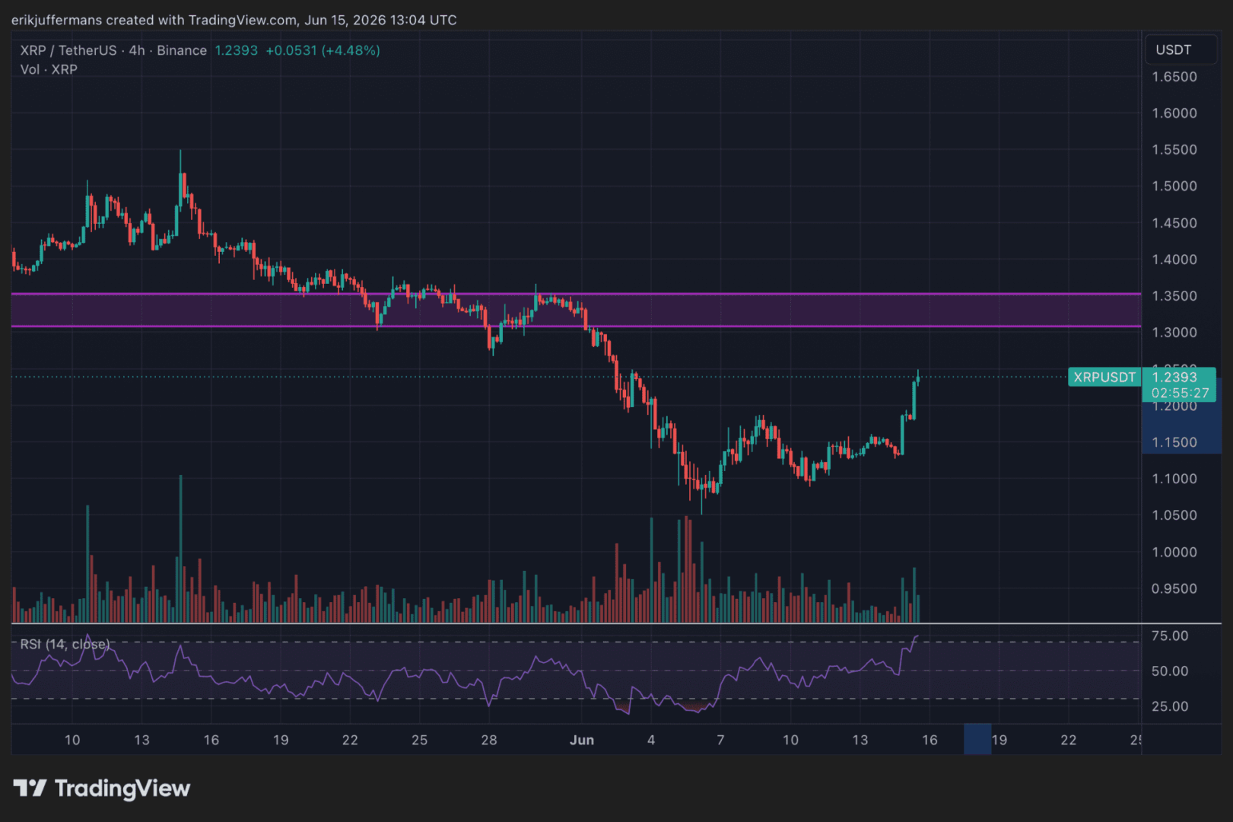Click the chart header text with erikjuffermans
The width and height of the screenshot is (1233, 822).
234,20
